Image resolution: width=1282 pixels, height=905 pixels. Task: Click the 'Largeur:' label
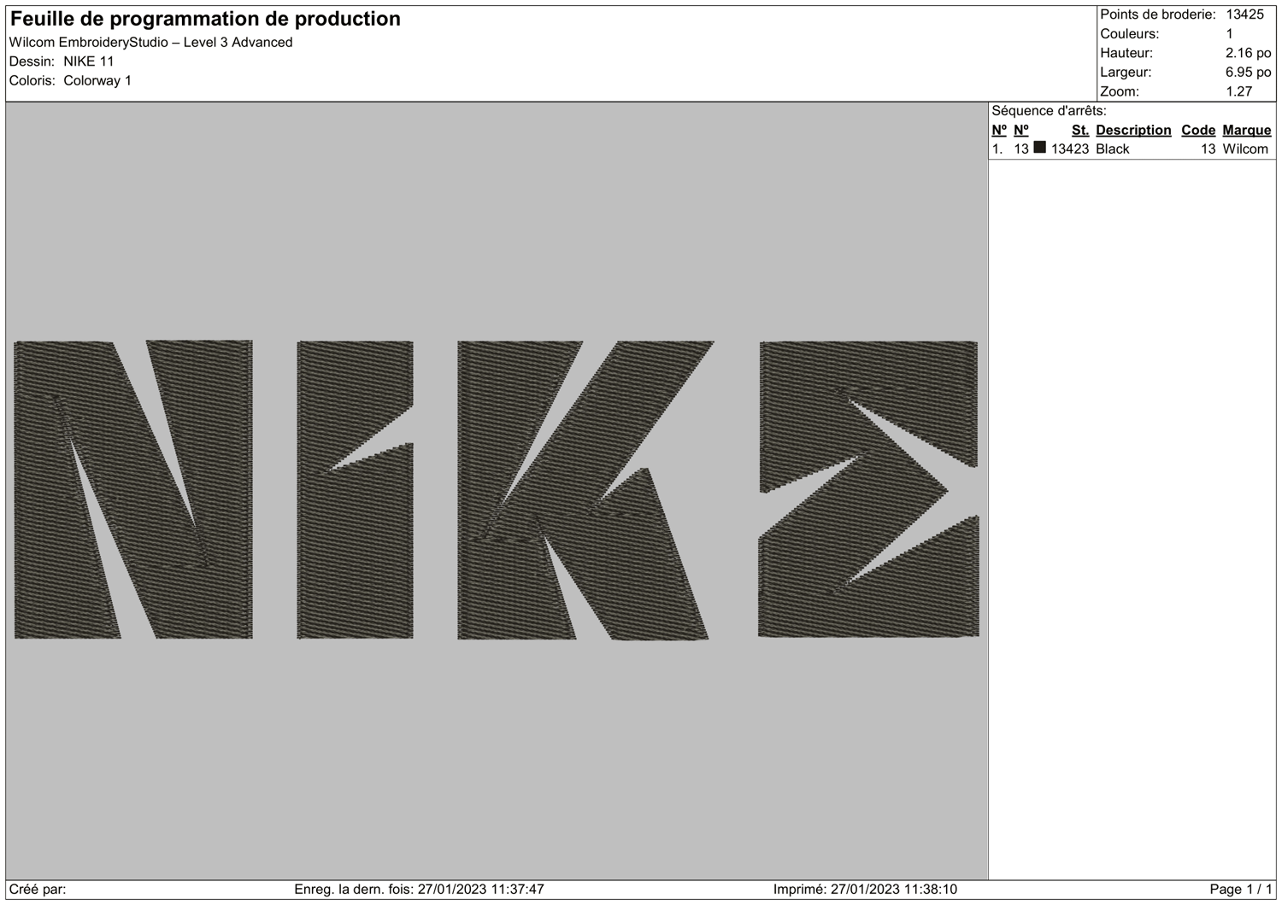click(1126, 73)
